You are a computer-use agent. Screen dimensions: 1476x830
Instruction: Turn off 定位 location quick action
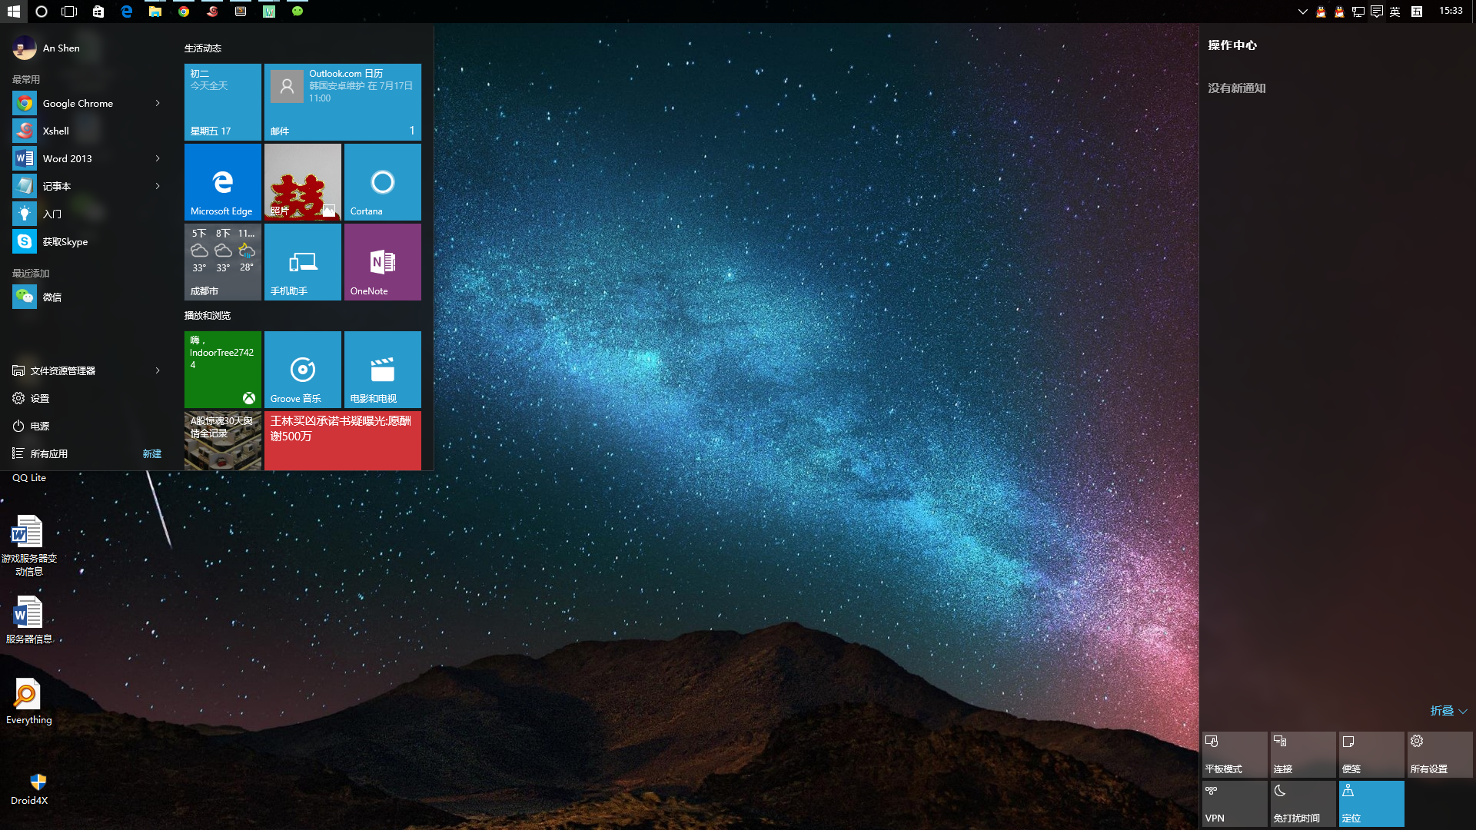[1371, 804]
